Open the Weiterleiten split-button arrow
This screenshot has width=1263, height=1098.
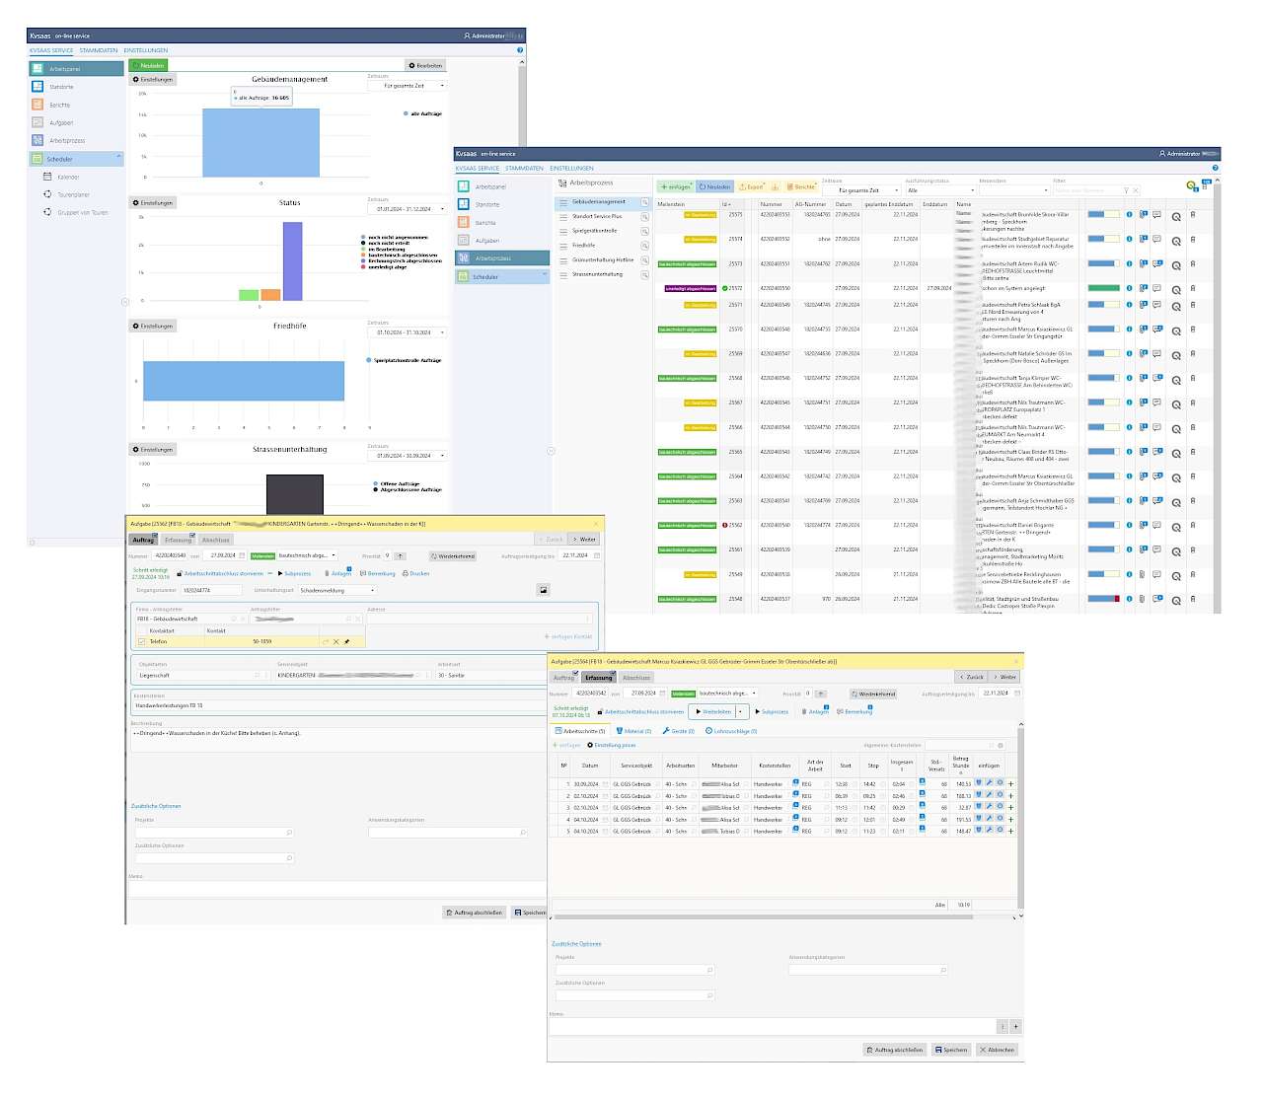[740, 711]
